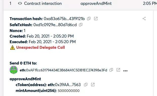Click the recipient address avatar identicon
The width and height of the screenshot is (157, 96).
click(14, 70)
